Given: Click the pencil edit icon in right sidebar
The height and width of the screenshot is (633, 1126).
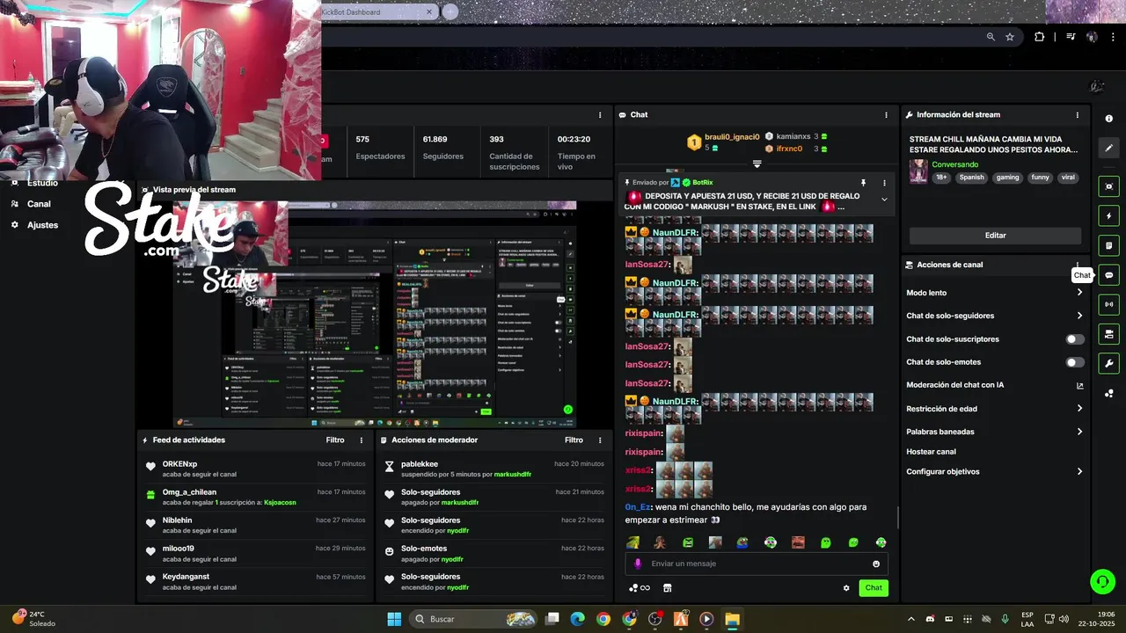Looking at the screenshot, I should pyautogui.click(x=1109, y=148).
